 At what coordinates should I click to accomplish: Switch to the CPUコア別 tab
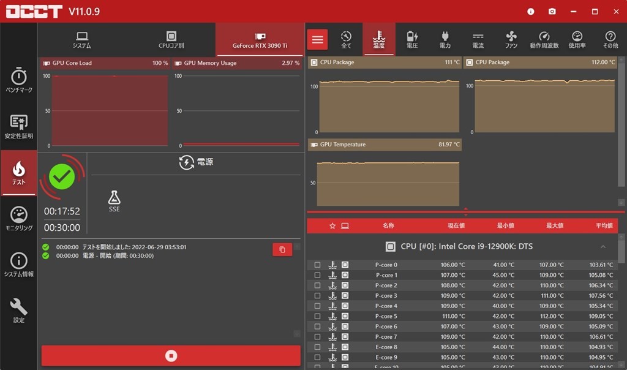click(x=171, y=40)
